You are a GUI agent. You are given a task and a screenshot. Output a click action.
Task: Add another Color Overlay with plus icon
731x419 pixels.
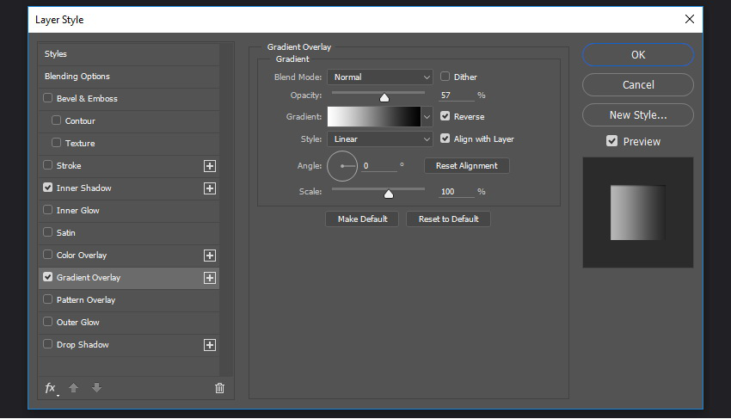coord(210,256)
